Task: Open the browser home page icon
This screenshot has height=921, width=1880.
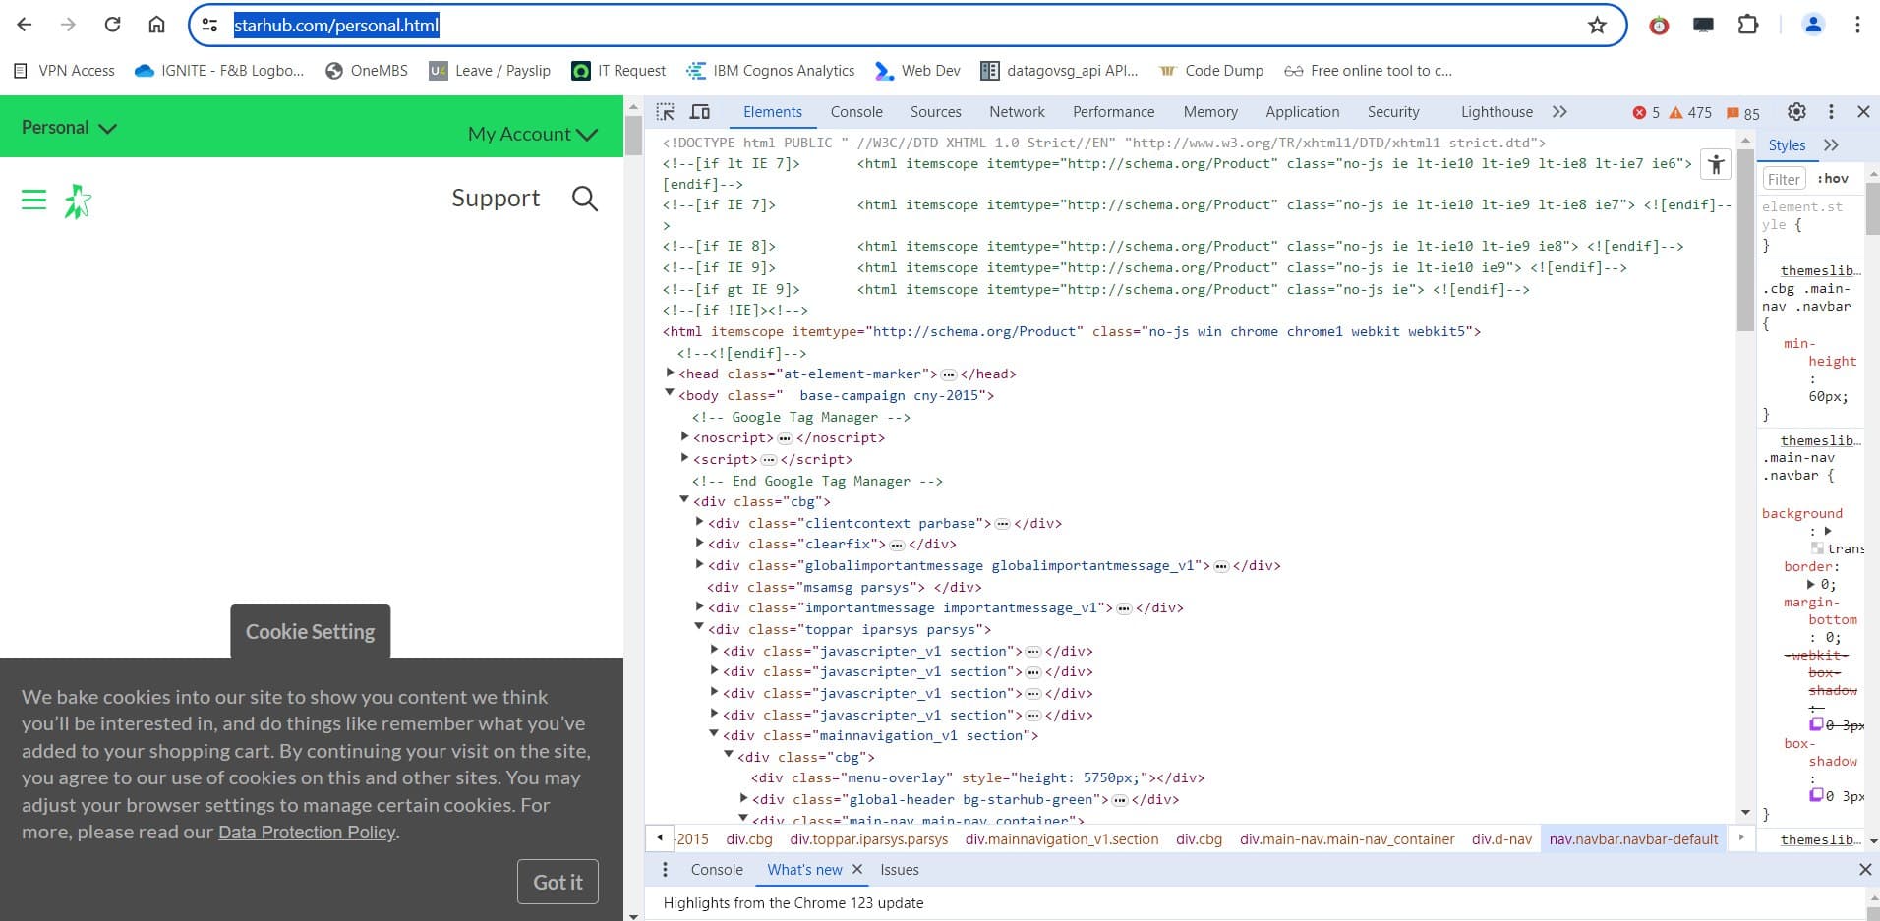Action: pos(156,25)
